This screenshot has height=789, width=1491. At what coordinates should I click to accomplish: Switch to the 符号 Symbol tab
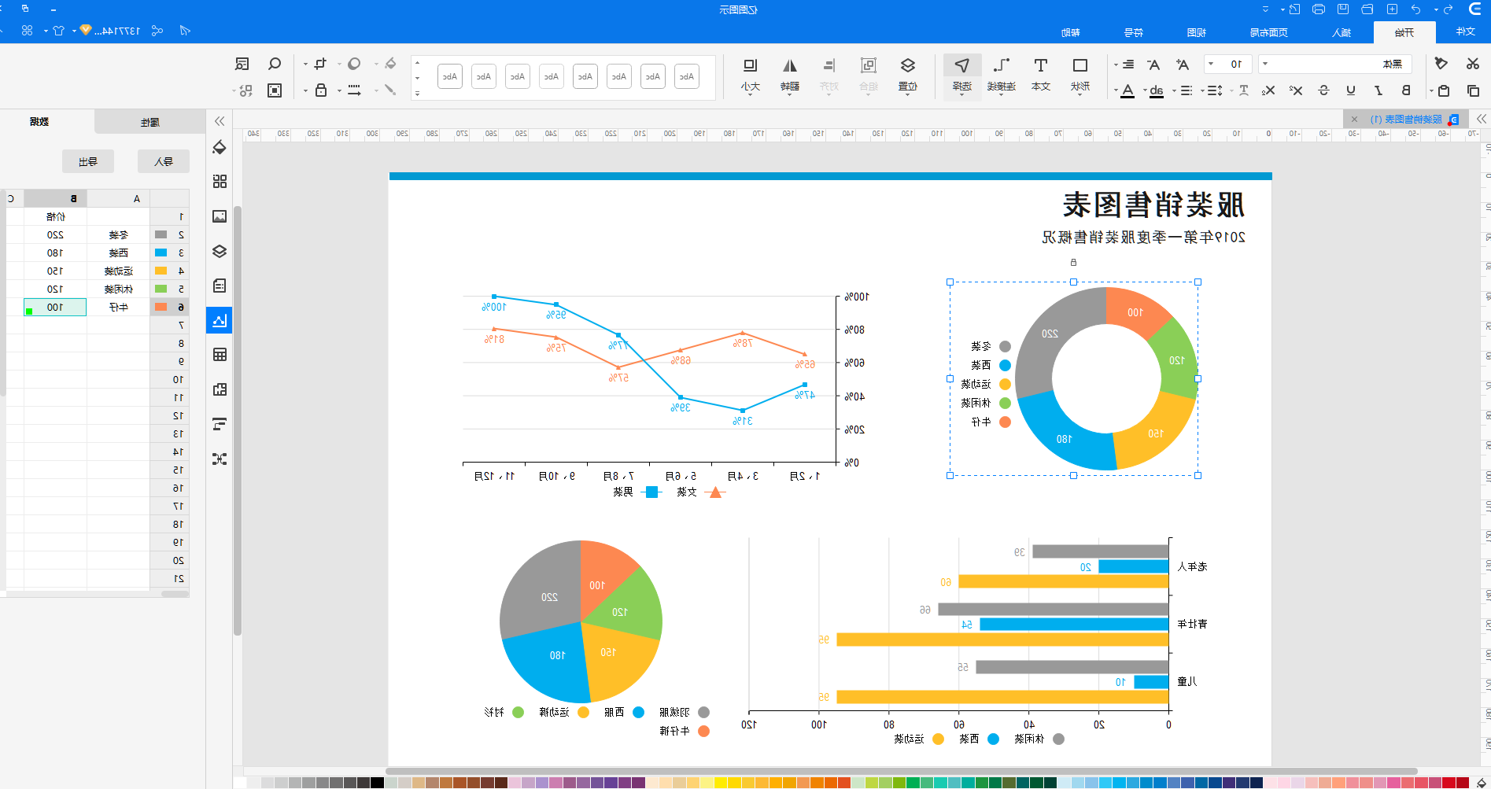1133,32
